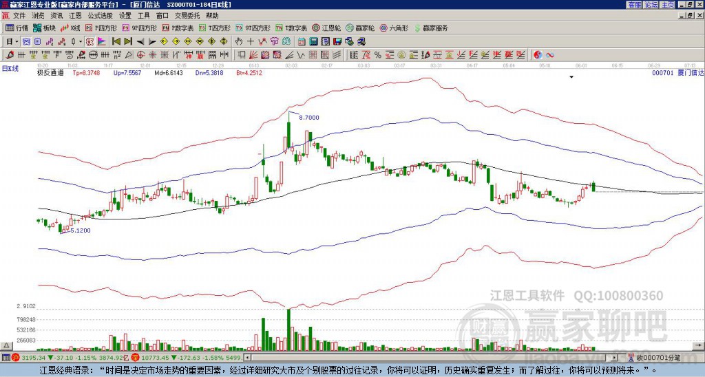Open the calculator icon

tap(314, 42)
